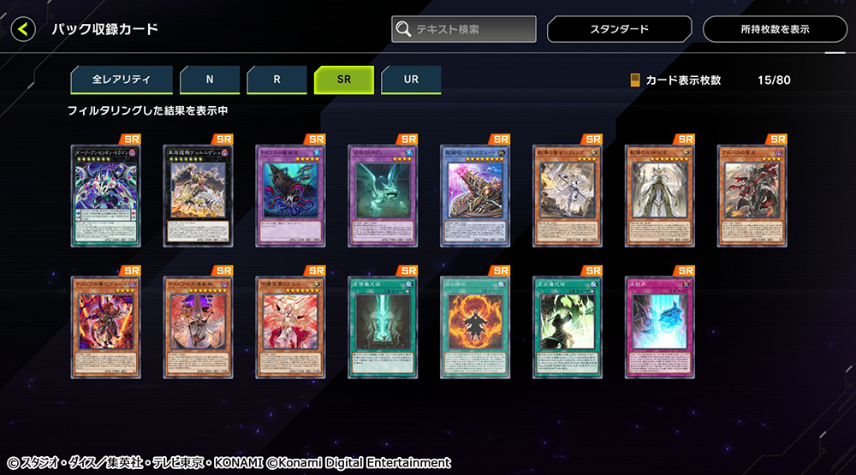This screenshot has width=856, height=475.
Task: Toggle 所持枚数を表示 owned count display
Action: [x=775, y=29]
